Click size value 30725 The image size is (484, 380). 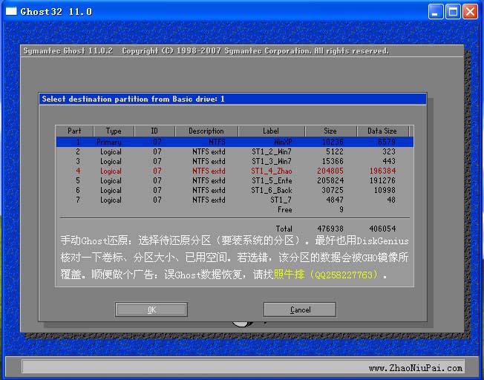tap(333, 190)
